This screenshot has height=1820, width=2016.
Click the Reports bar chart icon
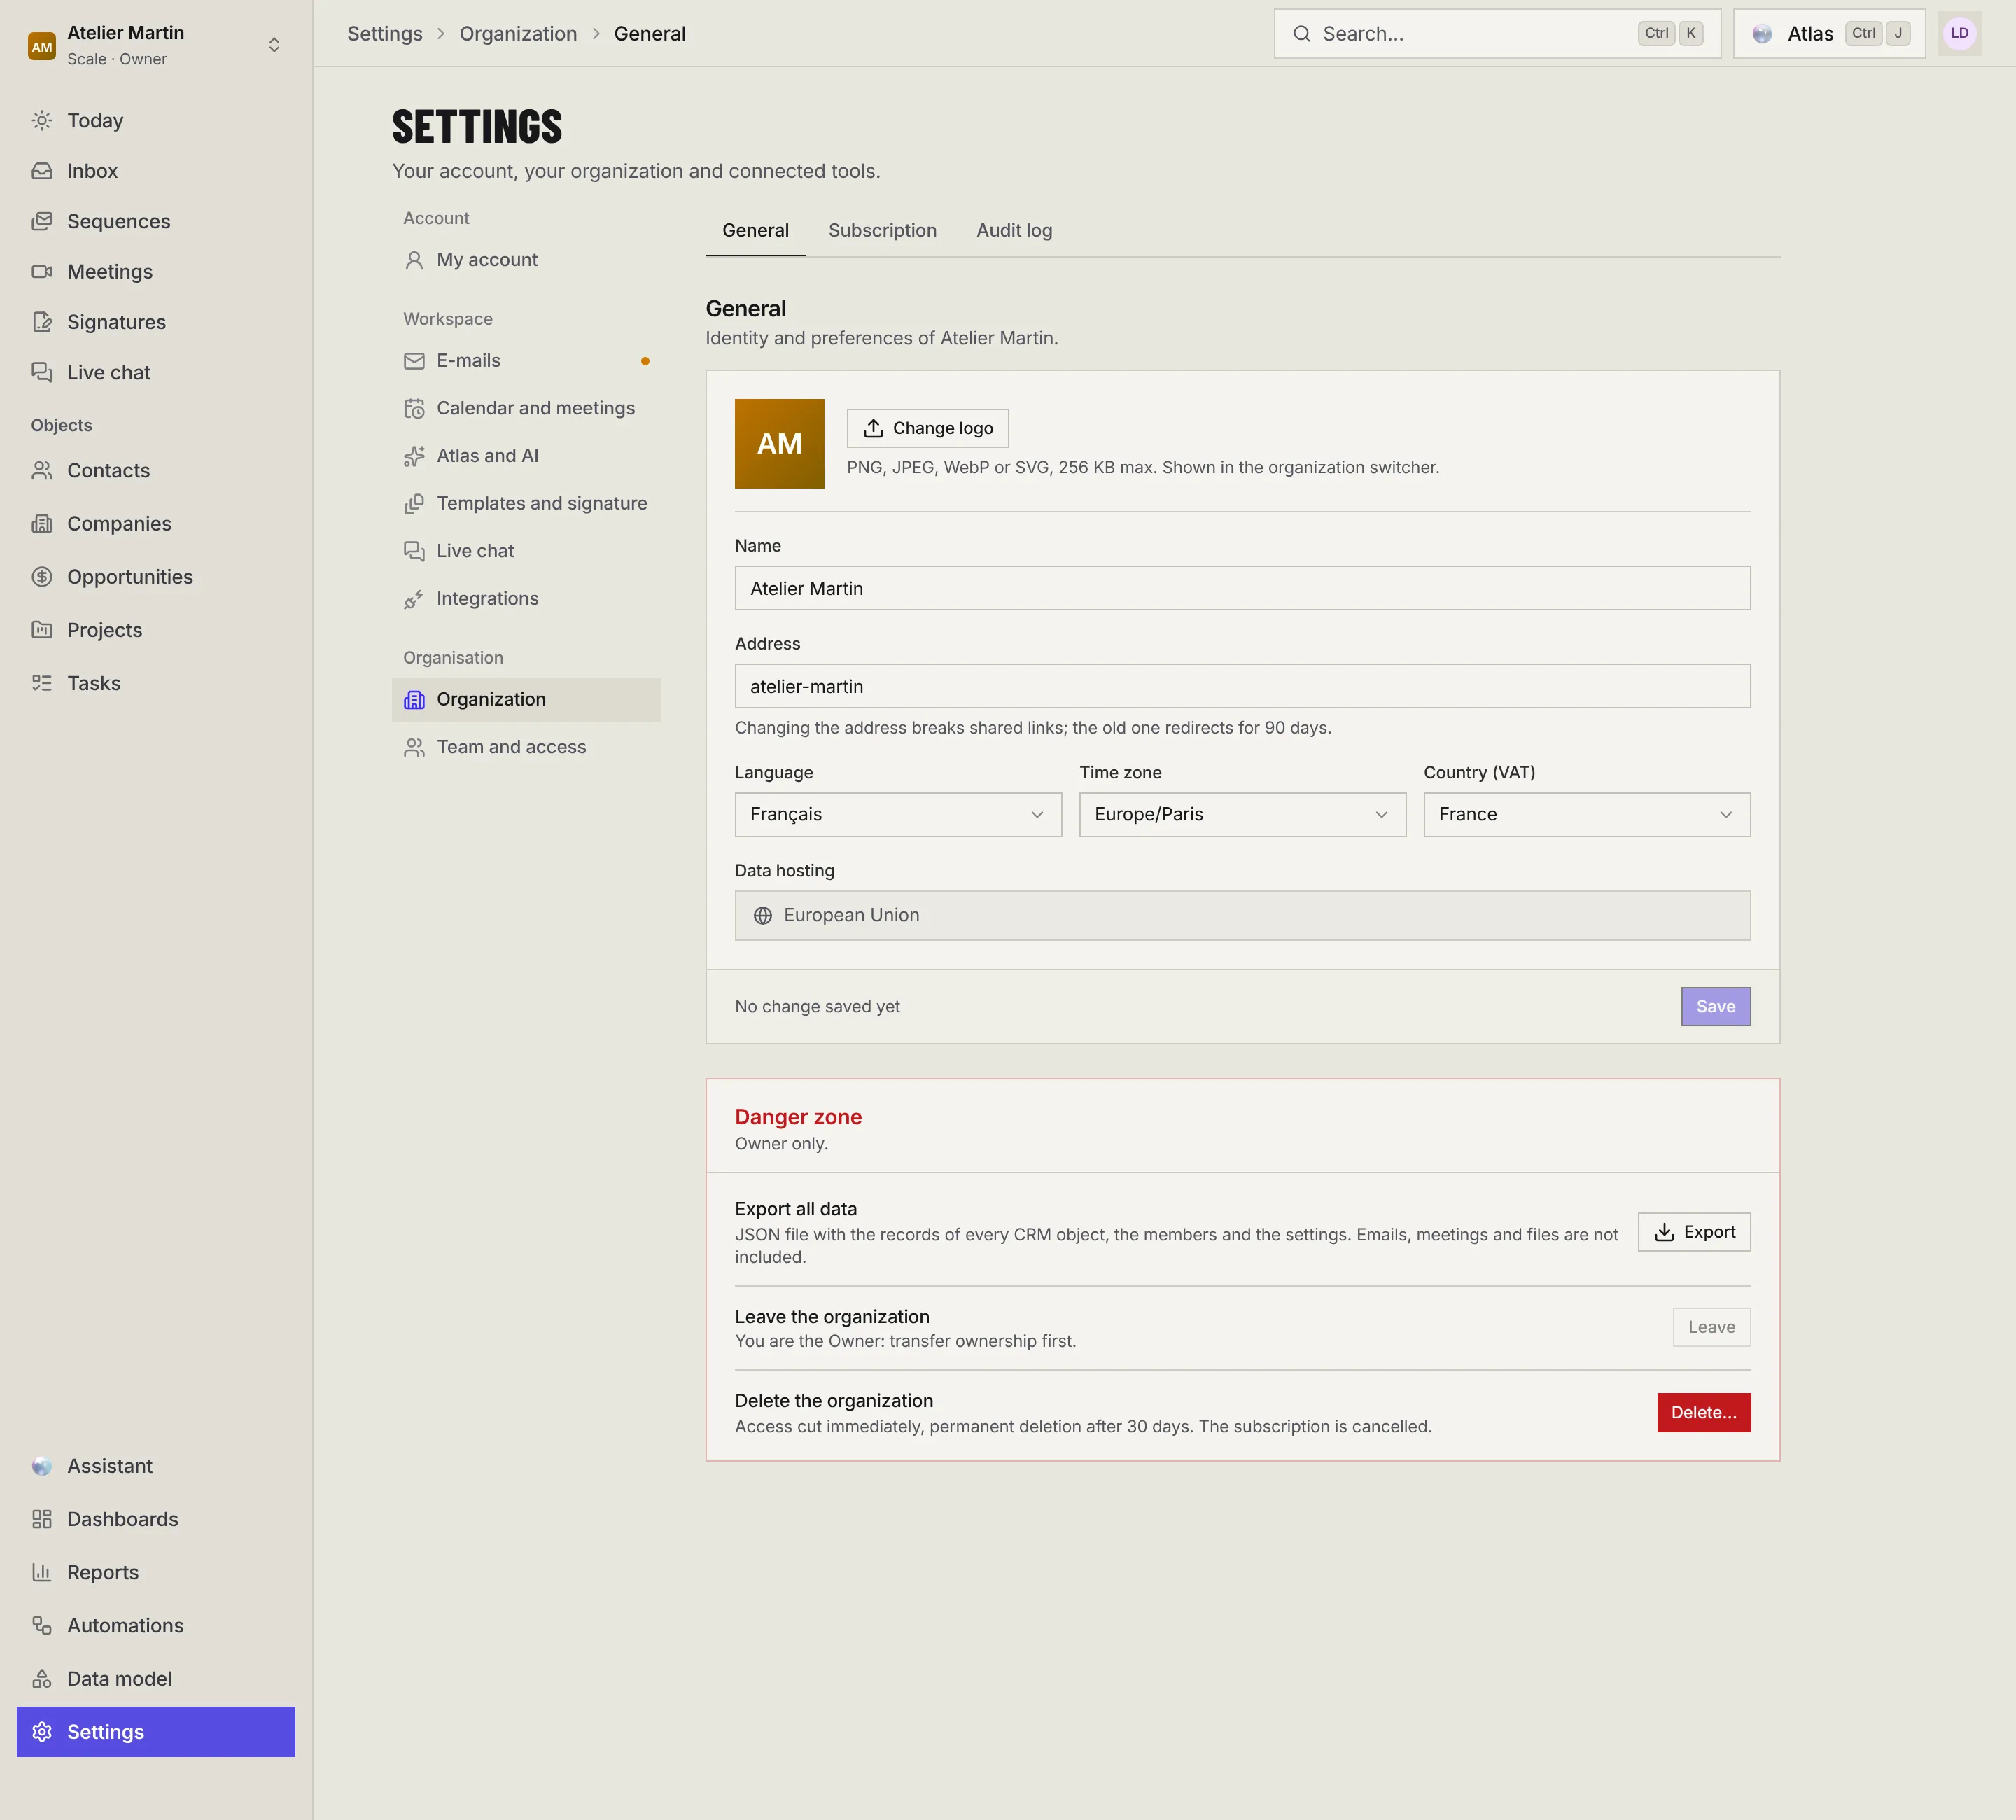point(42,1572)
